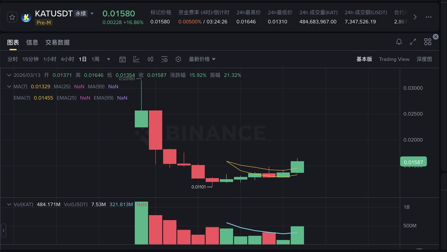
Task: Click the last price 0.01580 header
Action: coord(118,13)
